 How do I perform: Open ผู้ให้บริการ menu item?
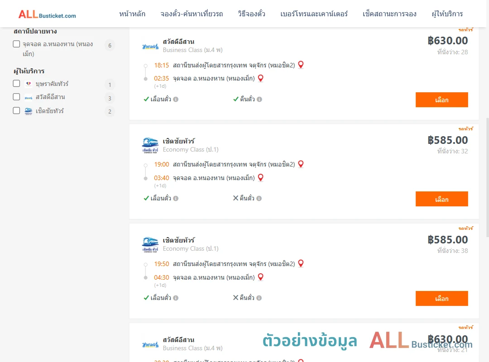coord(447,14)
